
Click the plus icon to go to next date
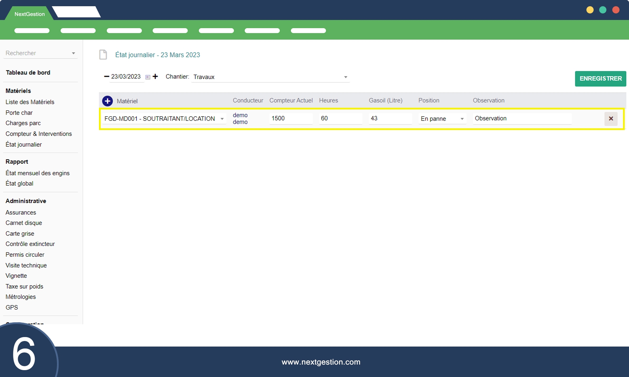pyautogui.click(x=155, y=76)
